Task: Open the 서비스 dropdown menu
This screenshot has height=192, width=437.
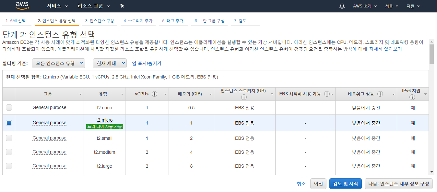Action: tap(57, 6)
